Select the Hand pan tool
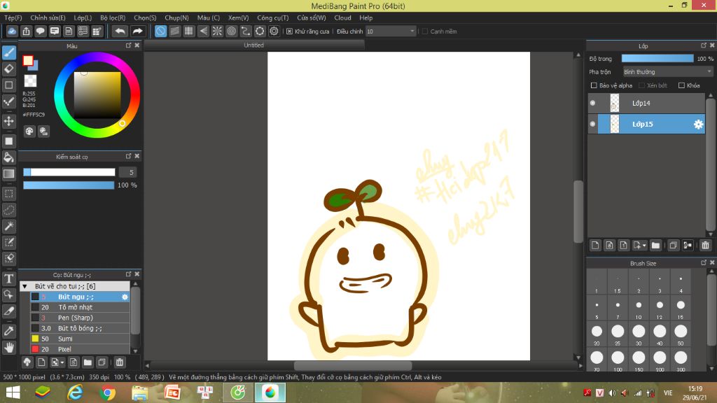 (8, 348)
